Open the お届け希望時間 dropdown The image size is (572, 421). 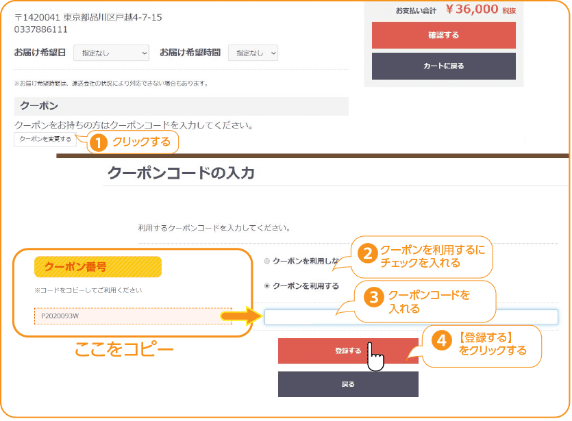pos(253,53)
